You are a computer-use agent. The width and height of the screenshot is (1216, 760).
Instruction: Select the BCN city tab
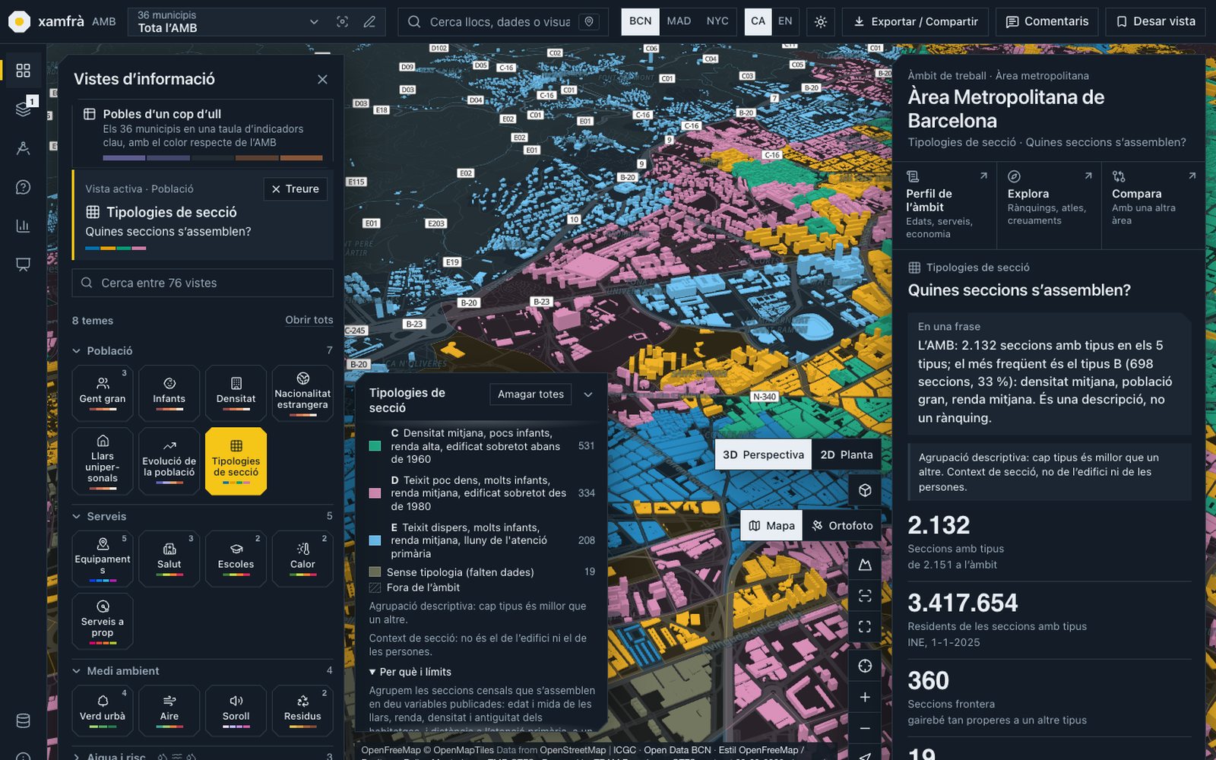[x=640, y=21]
